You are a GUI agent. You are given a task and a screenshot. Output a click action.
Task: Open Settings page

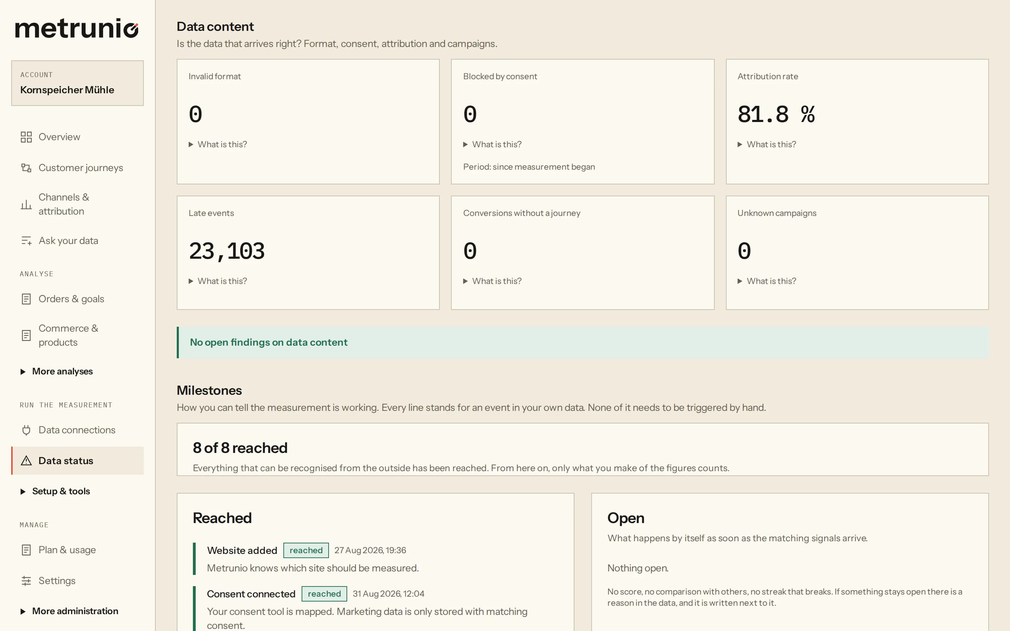[78, 581]
